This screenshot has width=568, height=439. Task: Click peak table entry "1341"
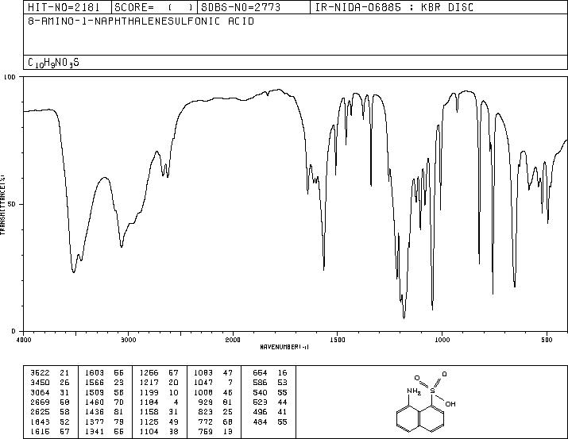[95, 431]
